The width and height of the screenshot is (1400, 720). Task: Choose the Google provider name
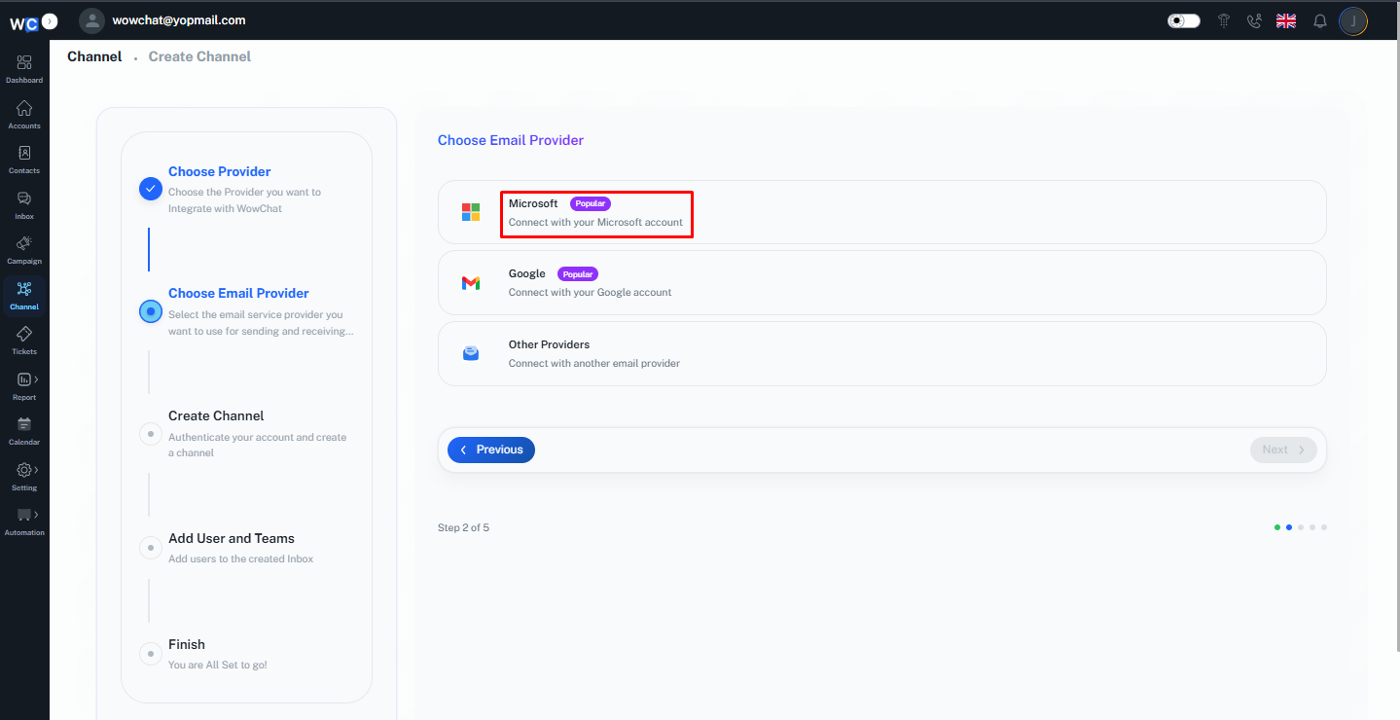(527, 273)
